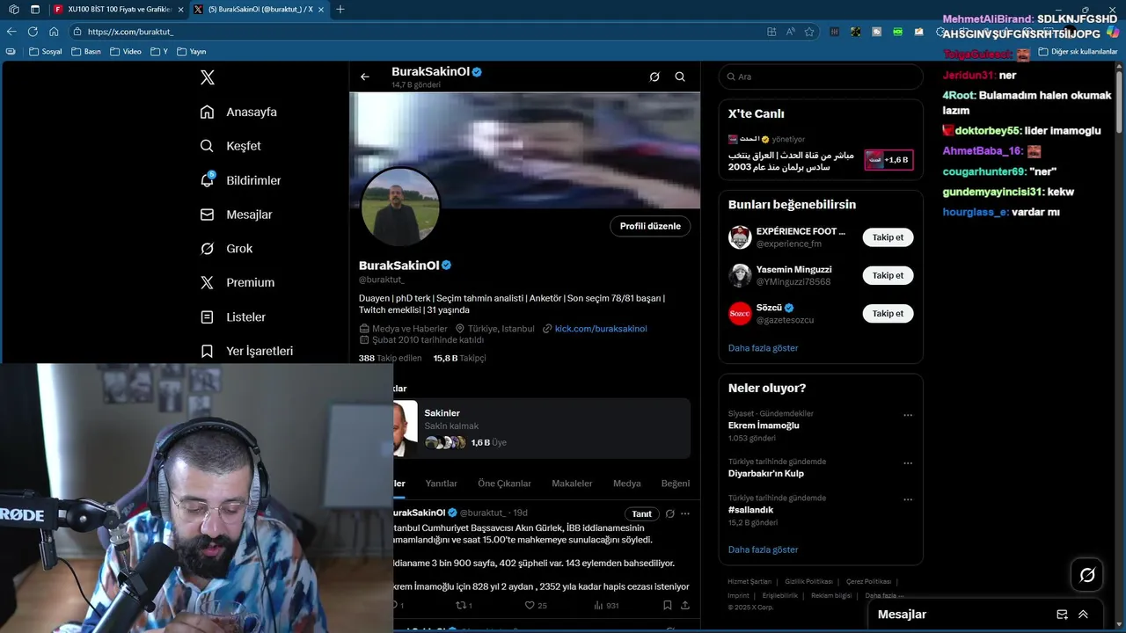The height and width of the screenshot is (633, 1126).
Task: Open Diğer sık kullanılanlar folder
Action: (x=1078, y=52)
